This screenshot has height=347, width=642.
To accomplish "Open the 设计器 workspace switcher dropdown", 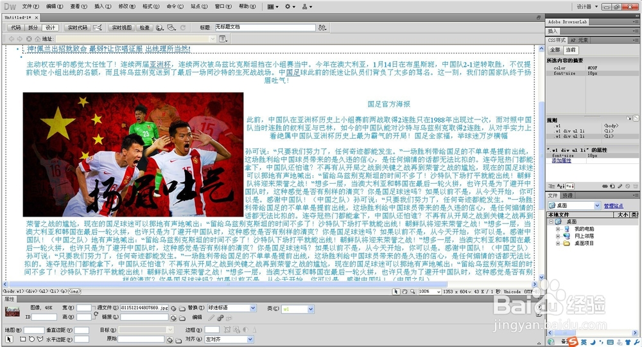I will [587, 6].
